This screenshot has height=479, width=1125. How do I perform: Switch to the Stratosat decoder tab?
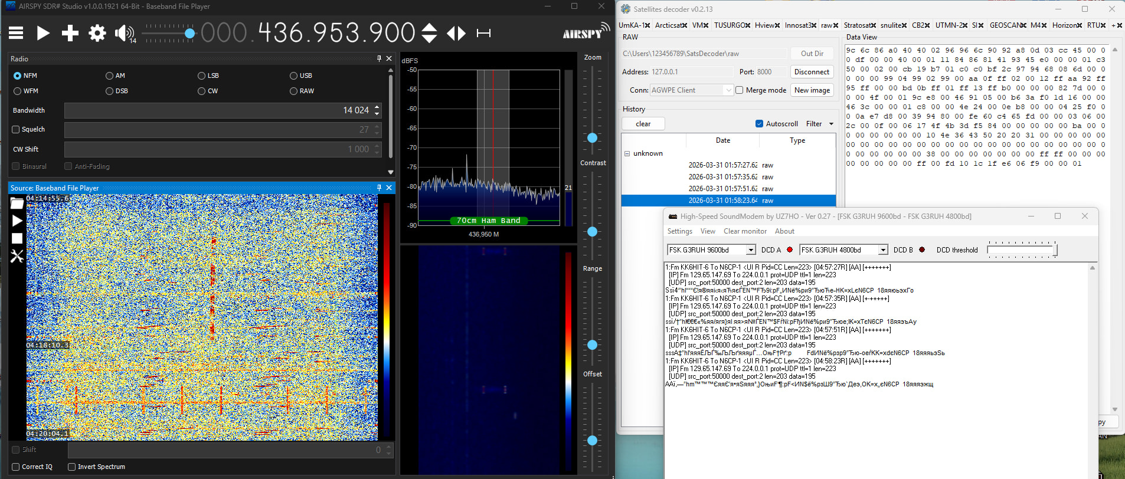(x=857, y=25)
